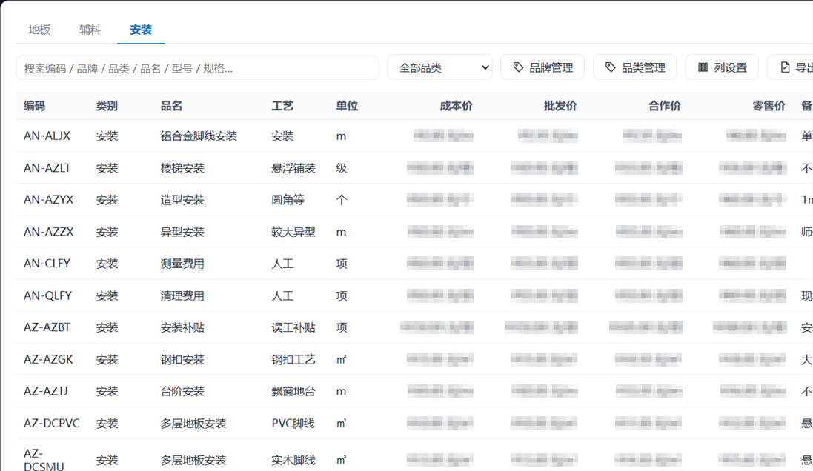Click the export file icon
The width and height of the screenshot is (813, 471).
point(785,67)
